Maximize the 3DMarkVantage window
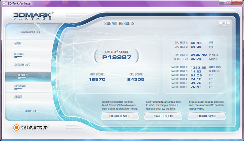This screenshot has height=141, width=244. pos(228,3)
